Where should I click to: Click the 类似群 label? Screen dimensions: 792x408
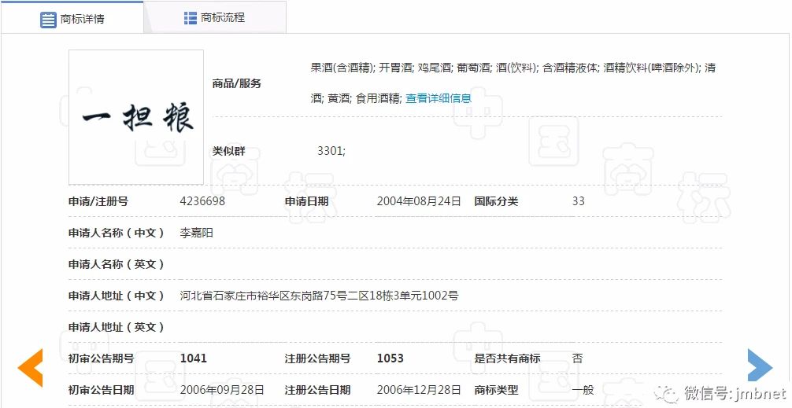(x=229, y=151)
